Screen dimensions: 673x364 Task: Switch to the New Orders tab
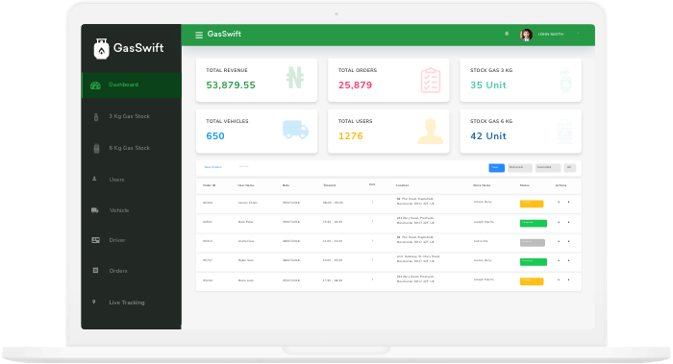pos(212,167)
